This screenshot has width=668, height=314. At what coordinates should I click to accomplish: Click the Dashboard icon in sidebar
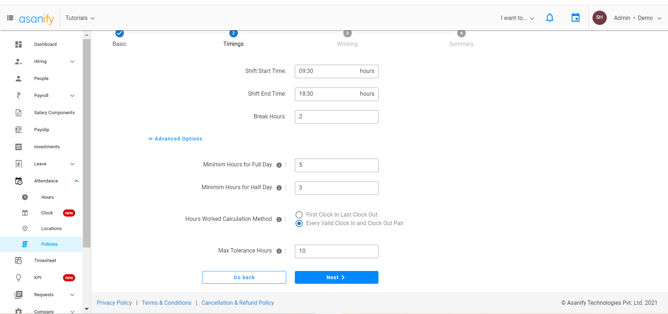[19, 44]
